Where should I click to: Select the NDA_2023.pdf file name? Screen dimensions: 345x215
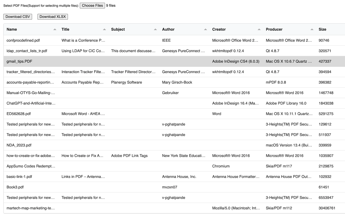tap(19, 145)
